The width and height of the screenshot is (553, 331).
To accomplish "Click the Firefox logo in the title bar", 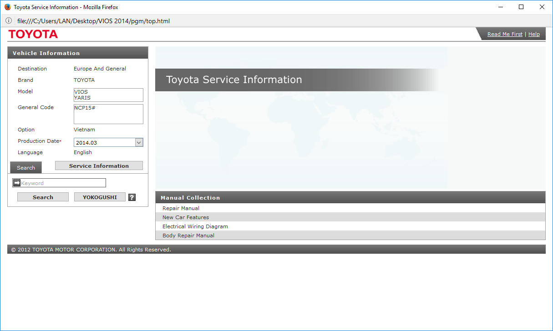I will (7, 7).
